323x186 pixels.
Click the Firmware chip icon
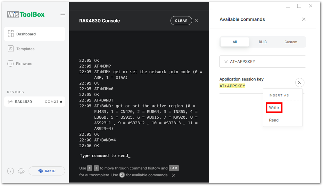point(10,64)
